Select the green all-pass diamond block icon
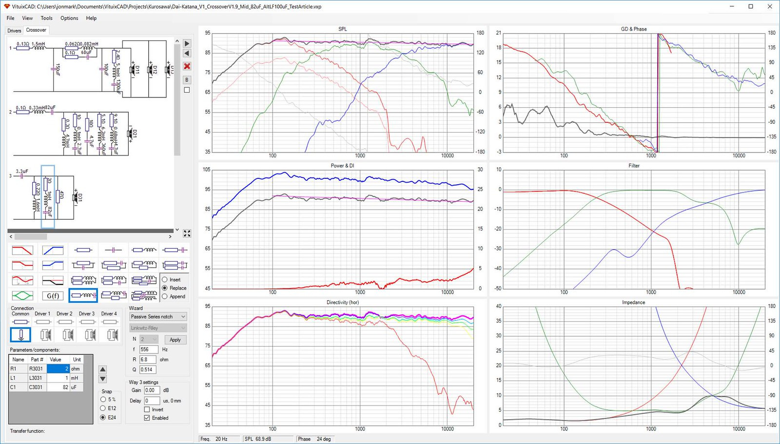Viewport: 780px width, 444px height. [22, 295]
